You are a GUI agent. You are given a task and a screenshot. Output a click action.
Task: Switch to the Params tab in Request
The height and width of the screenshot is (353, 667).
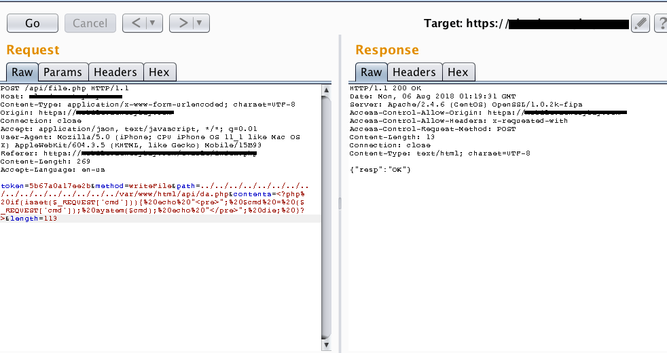(62, 72)
